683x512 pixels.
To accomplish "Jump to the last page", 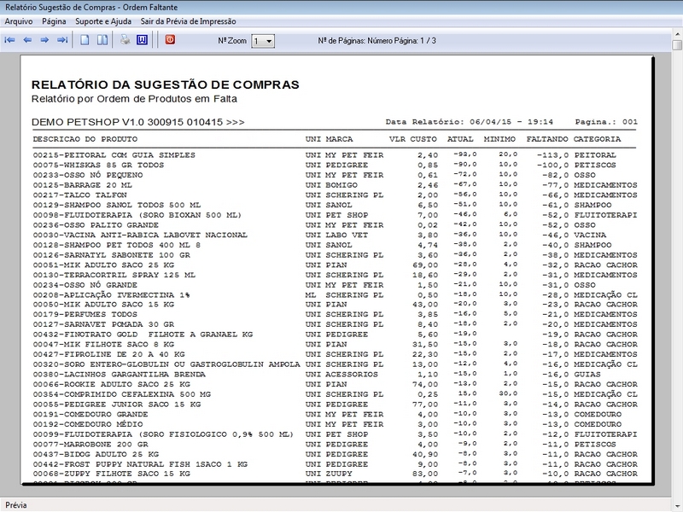I will (62, 40).
